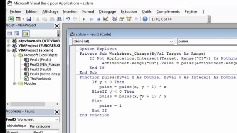Toggle Design Mode icon
This screenshot has width=237, height=133.
coord(106,19)
